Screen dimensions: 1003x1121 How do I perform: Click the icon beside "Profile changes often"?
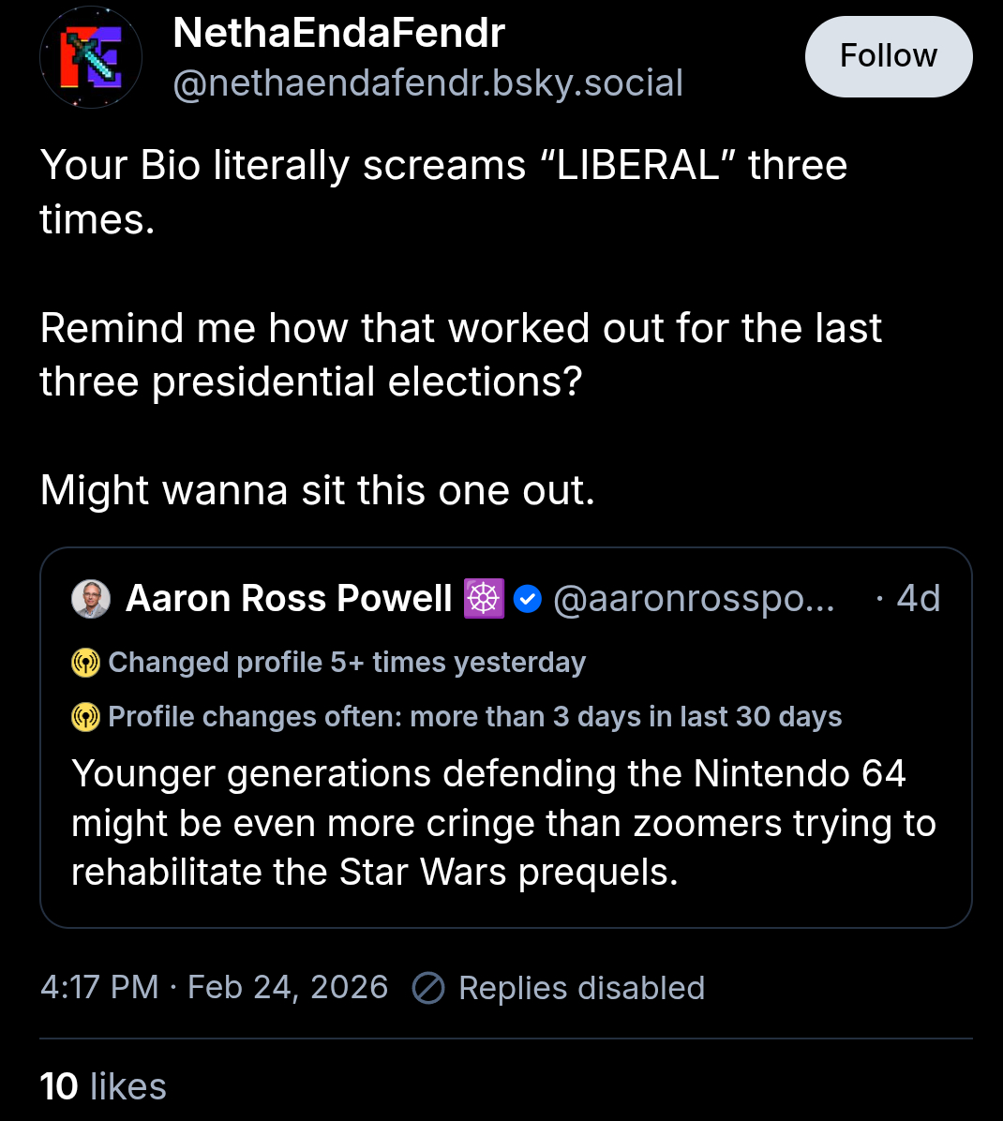pyautogui.click(x=85, y=717)
